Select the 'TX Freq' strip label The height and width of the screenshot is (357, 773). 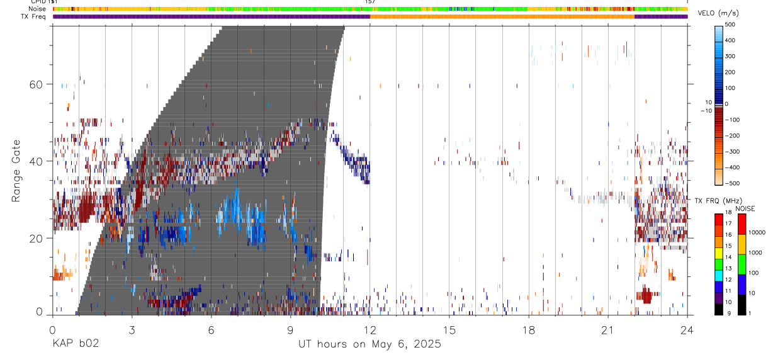pyautogui.click(x=34, y=16)
